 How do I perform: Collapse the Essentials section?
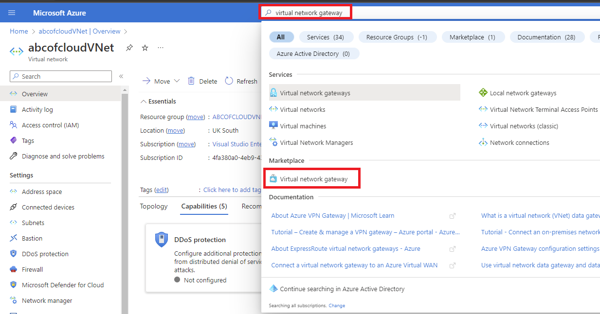click(144, 102)
